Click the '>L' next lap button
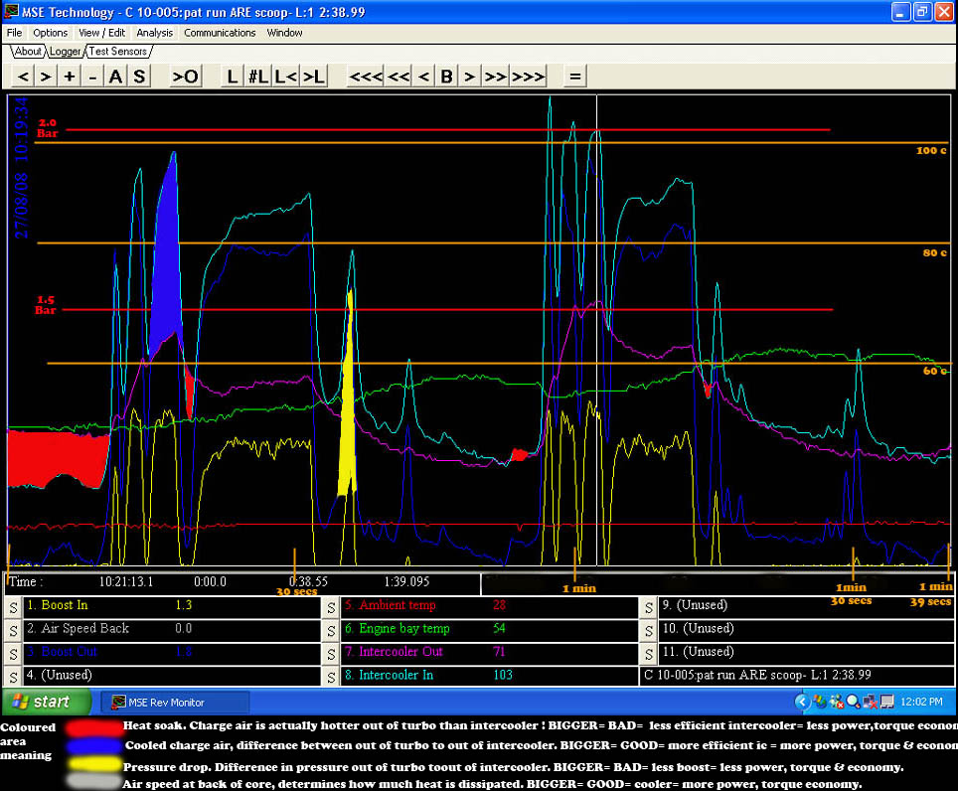The width and height of the screenshot is (958, 791). (x=314, y=77)
